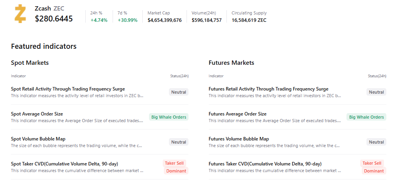Click Big Whale Orders badge in Futures Markets

pyautogui.click(x=366, y=117)
